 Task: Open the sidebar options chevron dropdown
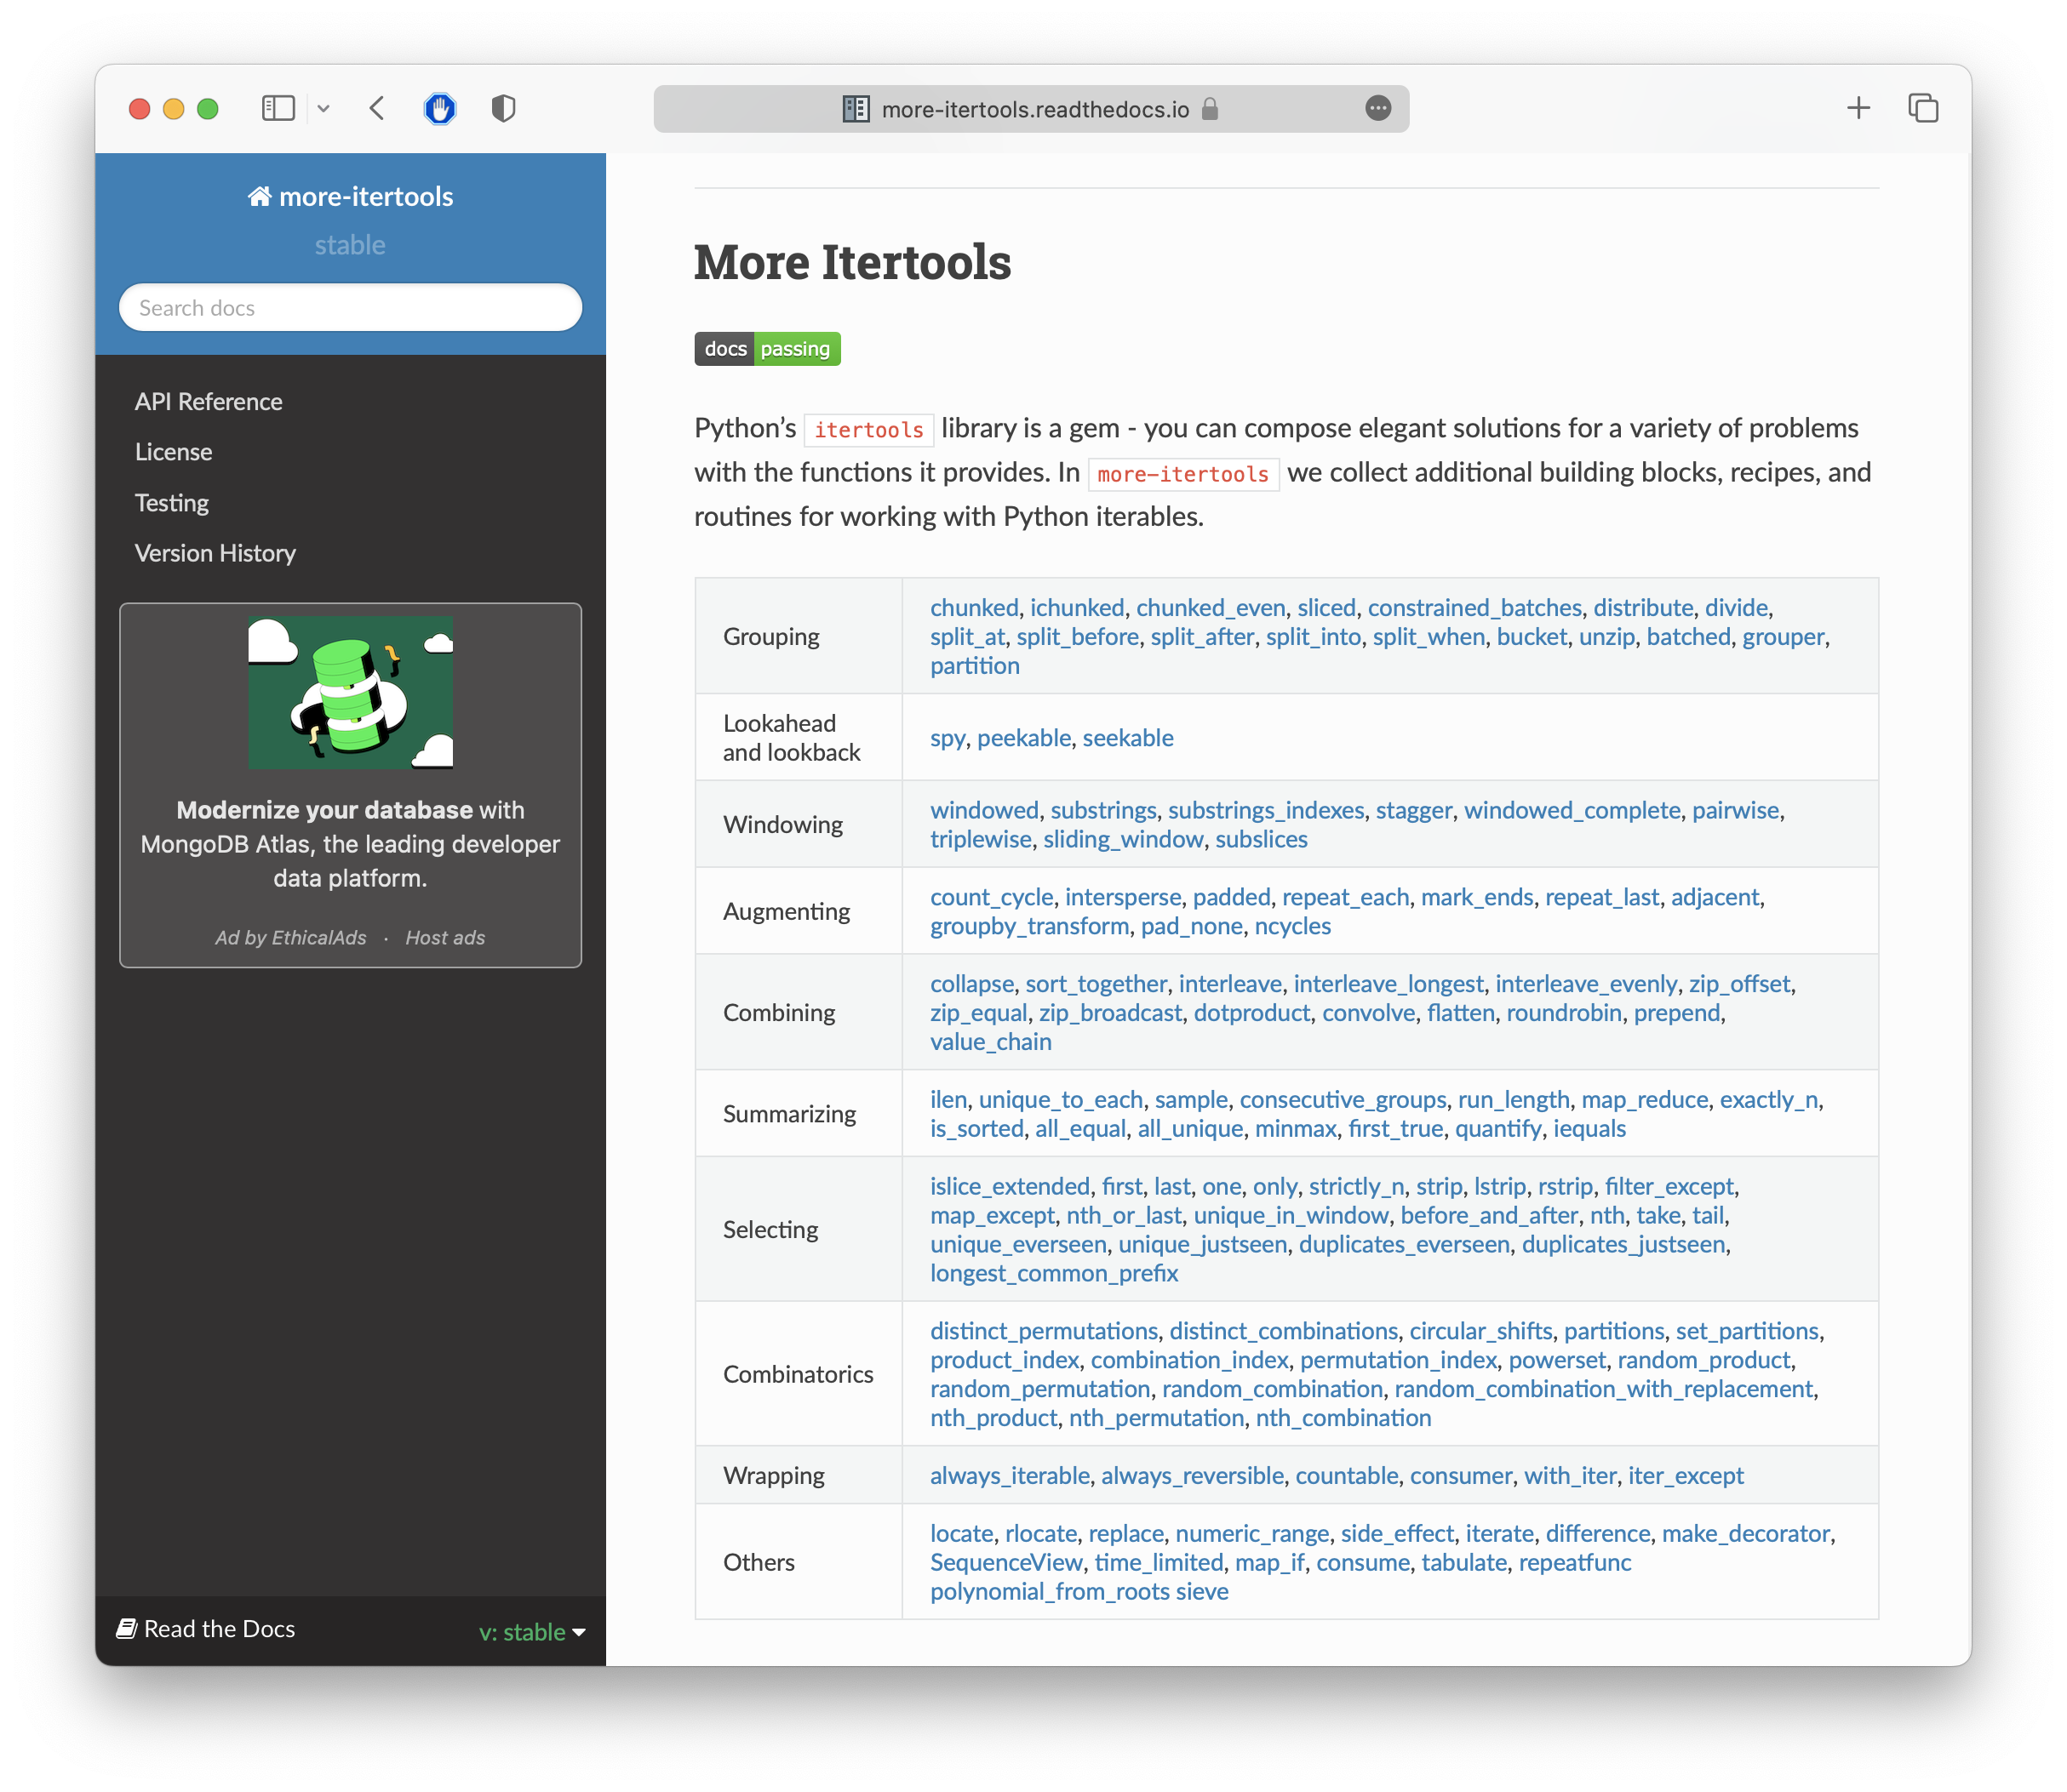(324, 108)
